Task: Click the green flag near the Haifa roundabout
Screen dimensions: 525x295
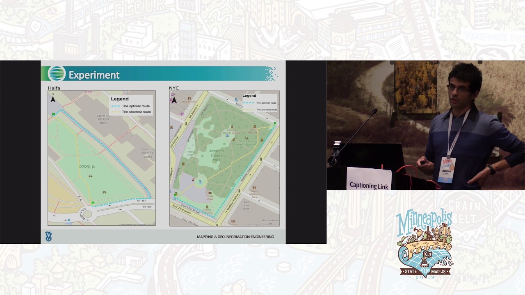Action: (93, 203)
